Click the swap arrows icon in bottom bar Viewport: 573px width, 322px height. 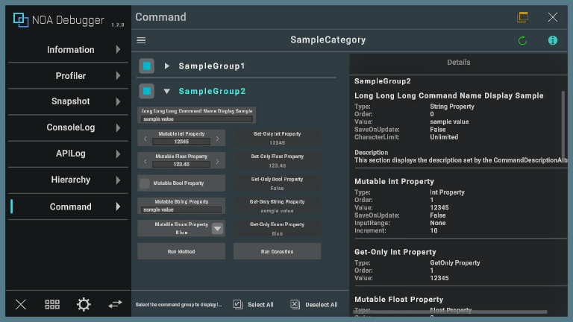(115, 304)
